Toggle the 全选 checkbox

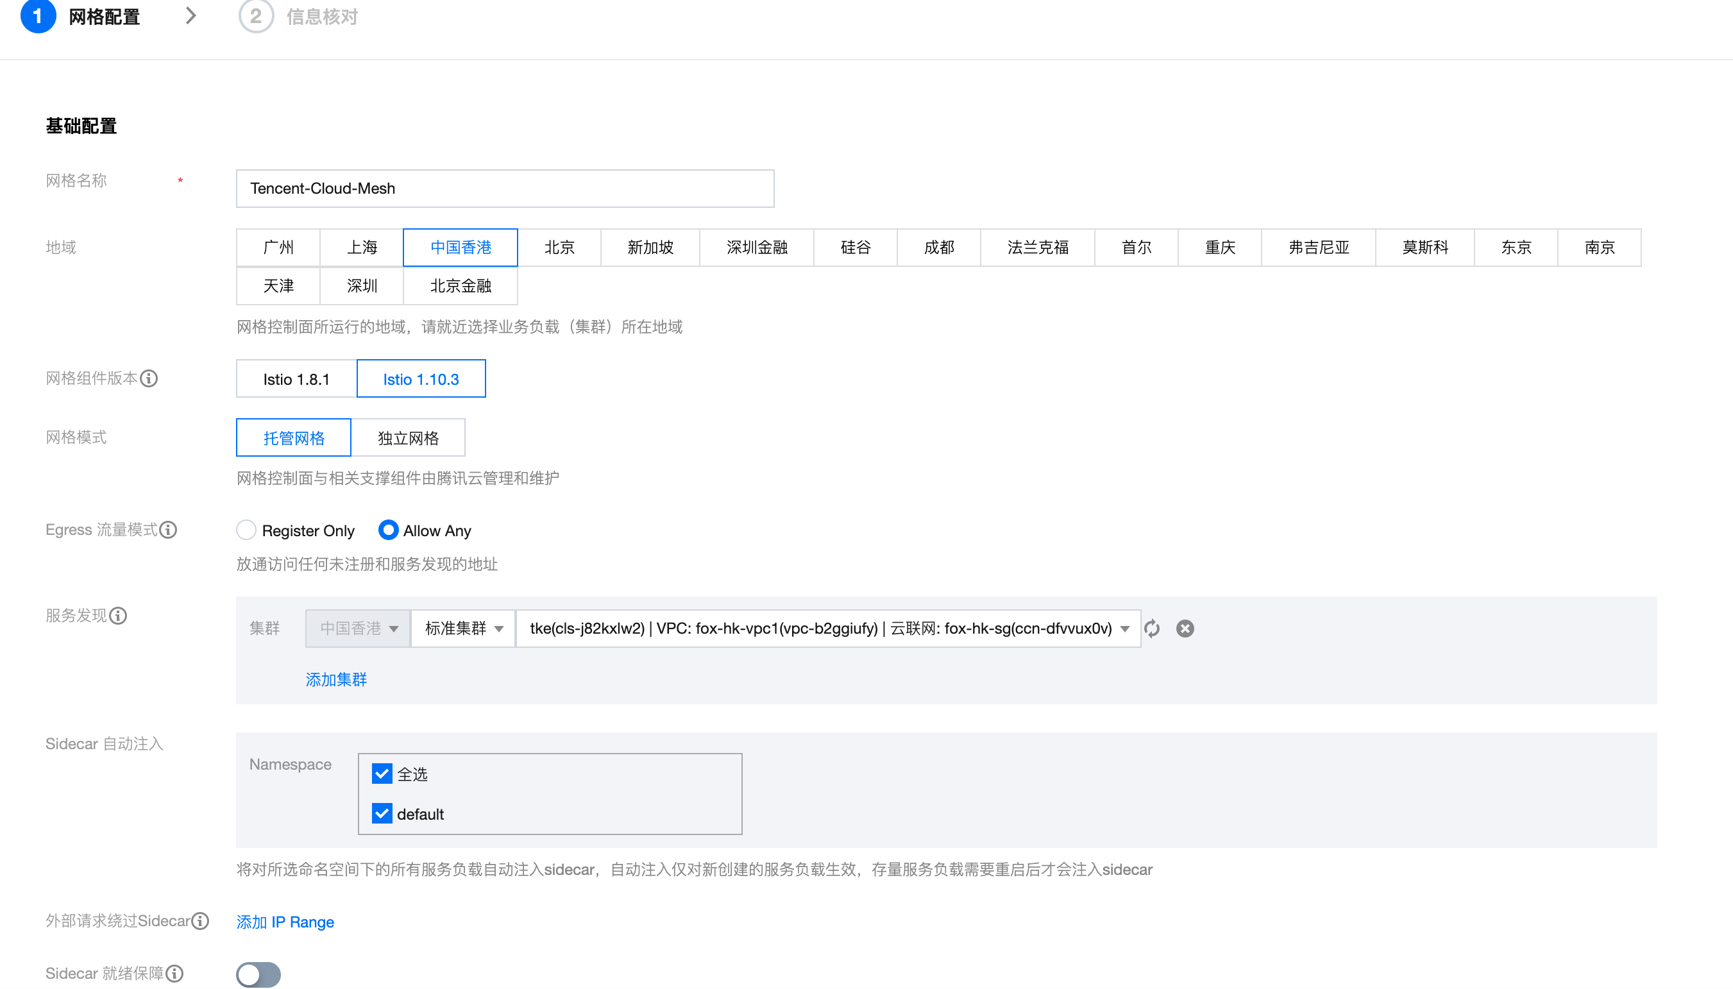(x=382, y=773)
